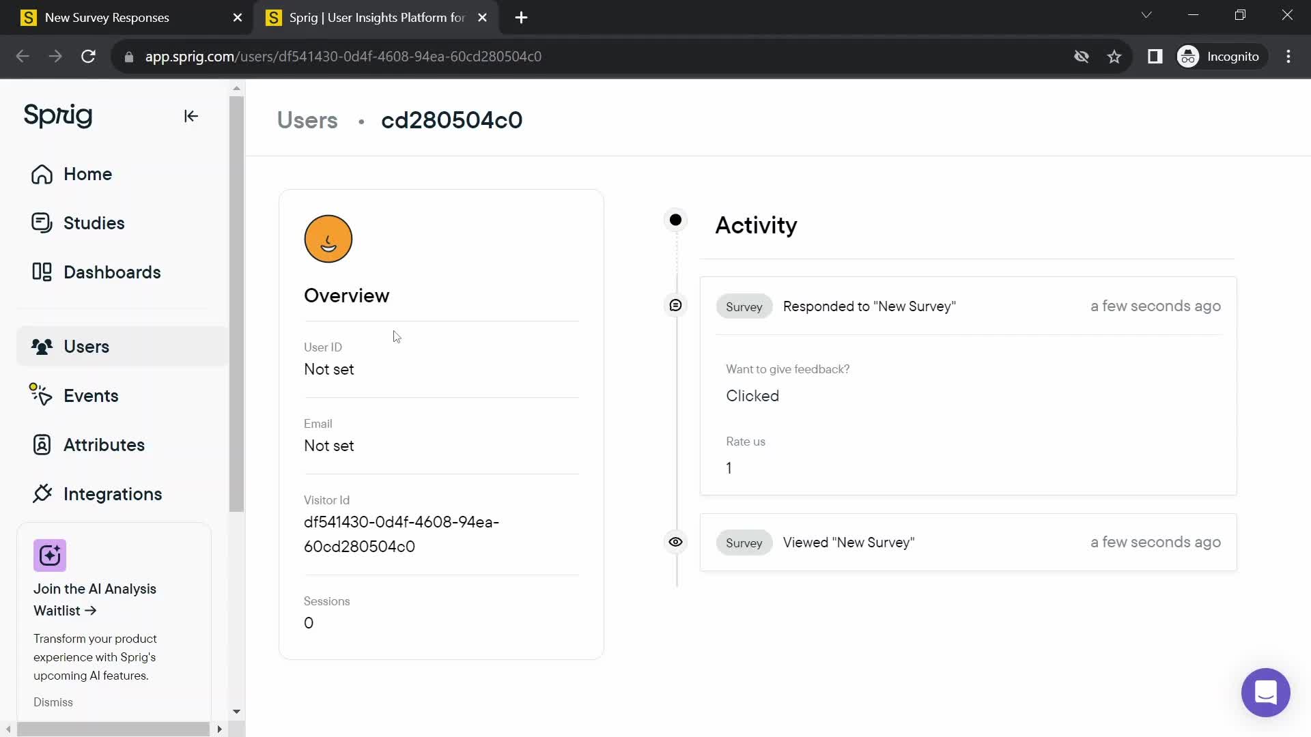Click the Events cursor icon

(41, 395)
